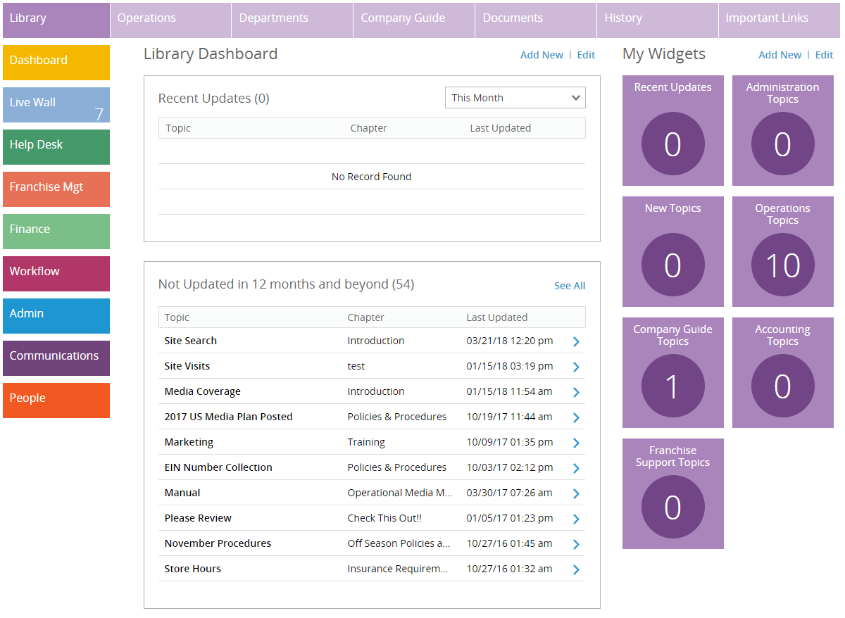This screenshot has height=618, width=845.
Task: Open arrow for Please Review row
Action: pos(576,519)
